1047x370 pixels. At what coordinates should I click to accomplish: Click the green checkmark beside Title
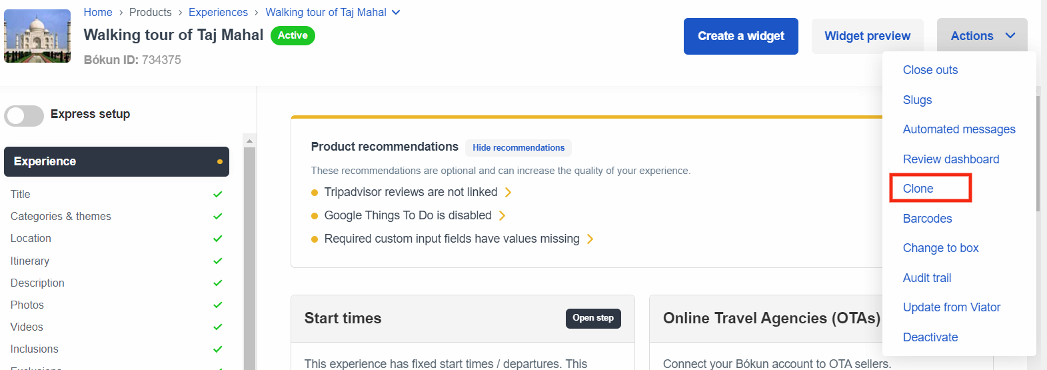[217, 194]
